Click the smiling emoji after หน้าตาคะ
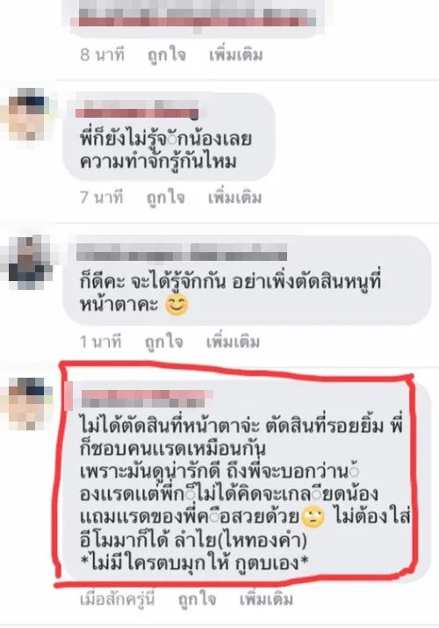Viewport: 439px width, 628px height. click(x=176, y=305)
